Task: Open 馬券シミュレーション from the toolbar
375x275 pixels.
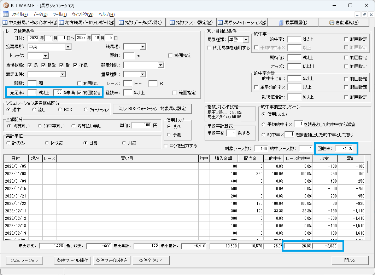Action: click(x=242, y=23)
